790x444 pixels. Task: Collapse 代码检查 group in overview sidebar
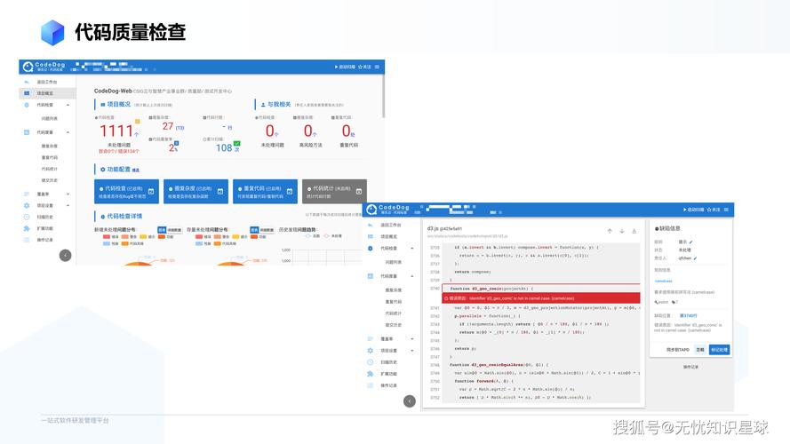tap(68, 105)
